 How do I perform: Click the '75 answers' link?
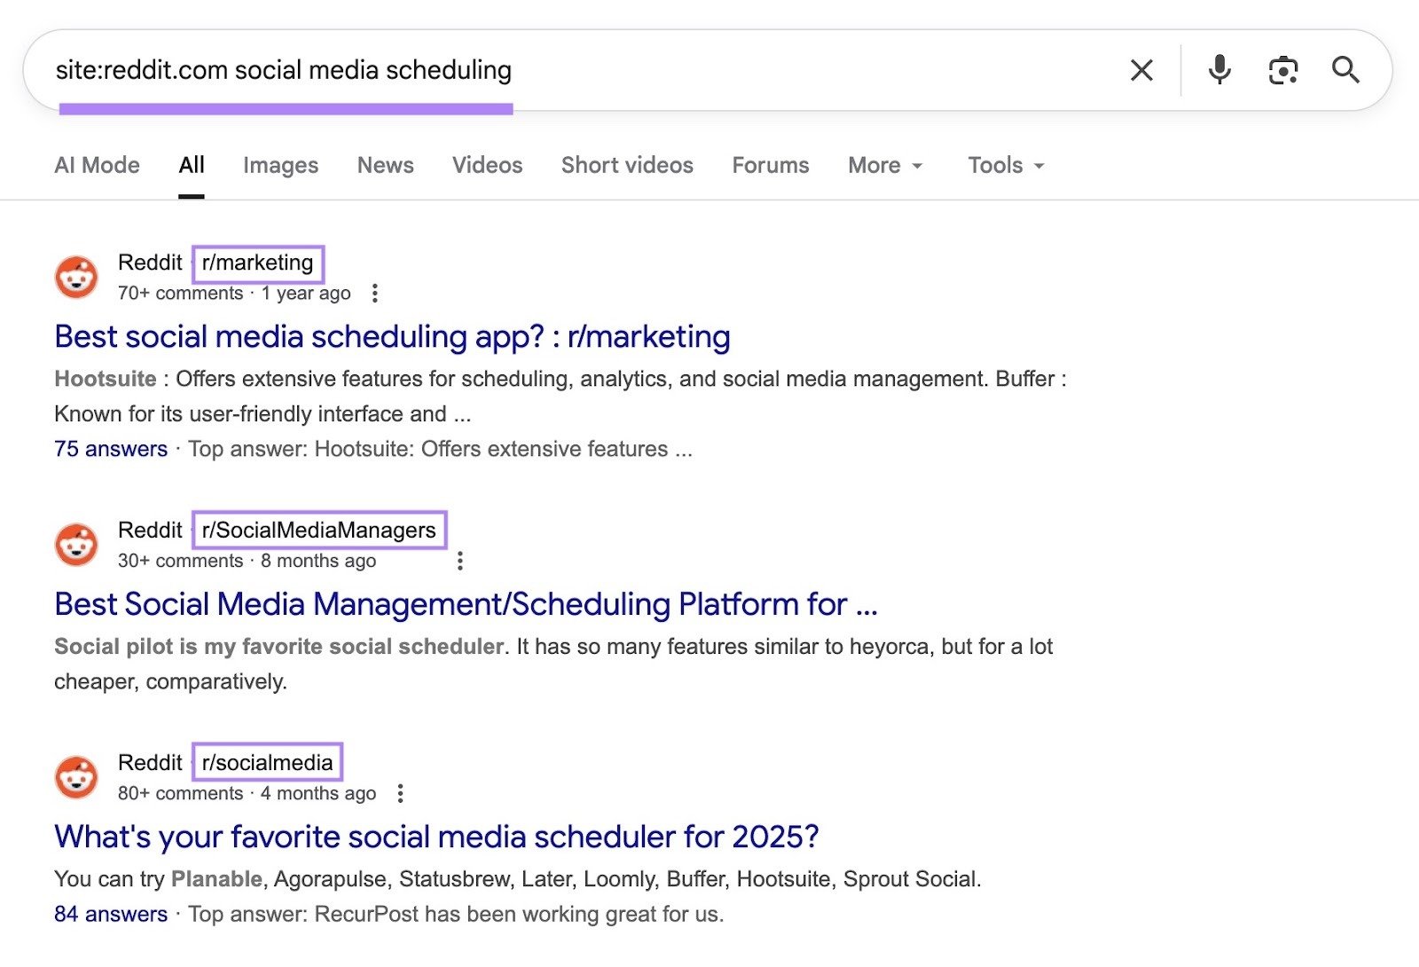[x=110, y=449]
